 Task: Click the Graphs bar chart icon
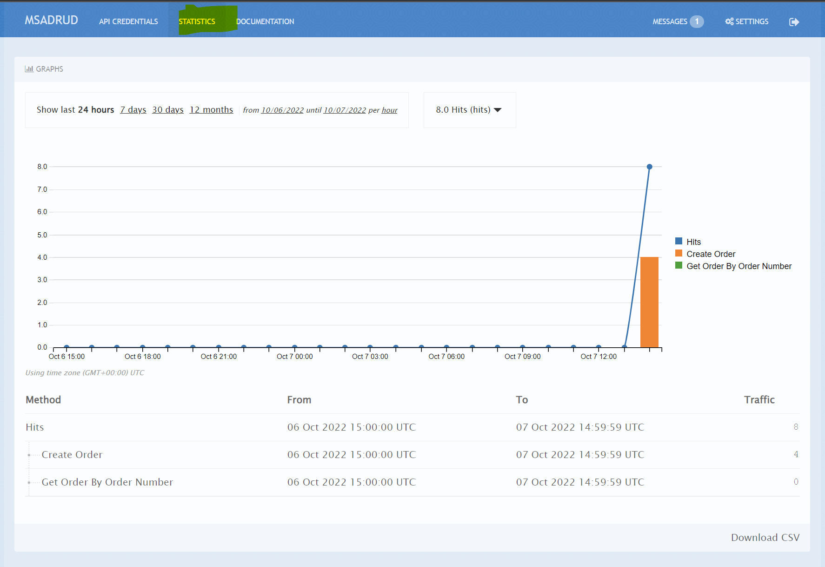(x=29, y=69)
